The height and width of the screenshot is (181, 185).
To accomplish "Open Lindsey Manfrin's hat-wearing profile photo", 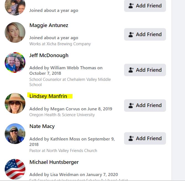I will coord(15,103).
